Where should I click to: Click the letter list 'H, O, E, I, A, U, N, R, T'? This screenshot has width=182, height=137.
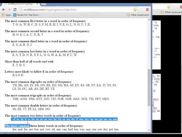coord(28,35)
